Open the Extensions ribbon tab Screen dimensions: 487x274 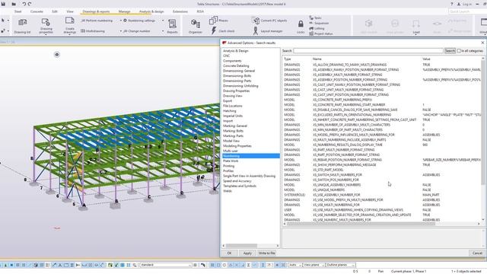pyautogui.click(x=180, y=11)
